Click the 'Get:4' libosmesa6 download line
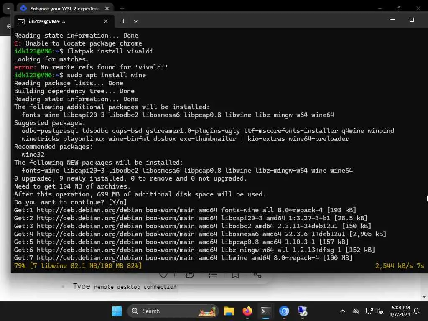The height and width of the screenshot is (321, 428). [x=200, y=234]
